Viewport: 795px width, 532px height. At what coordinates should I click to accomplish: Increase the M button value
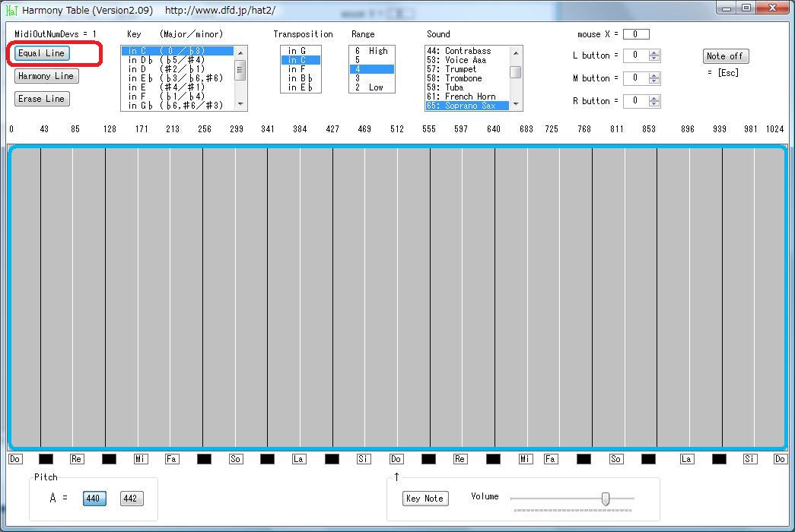click(654, 76)
